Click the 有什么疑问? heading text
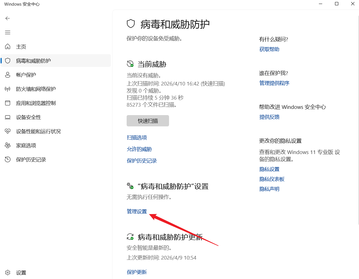359x279 pixels. tap(273, 39)
